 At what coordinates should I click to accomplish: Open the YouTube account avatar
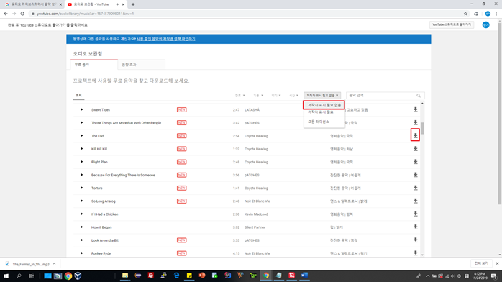(x=485, y=25)
